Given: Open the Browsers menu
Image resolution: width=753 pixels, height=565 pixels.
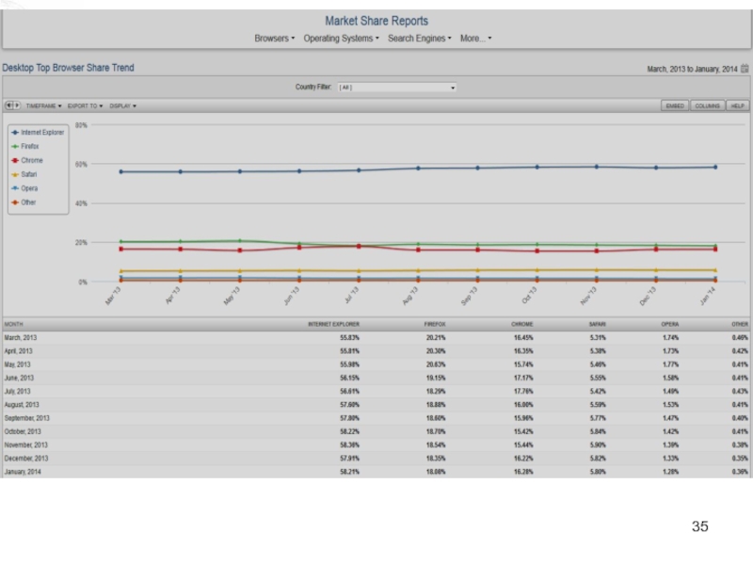Looking at the screenshot, I should (x=274, y=39).
